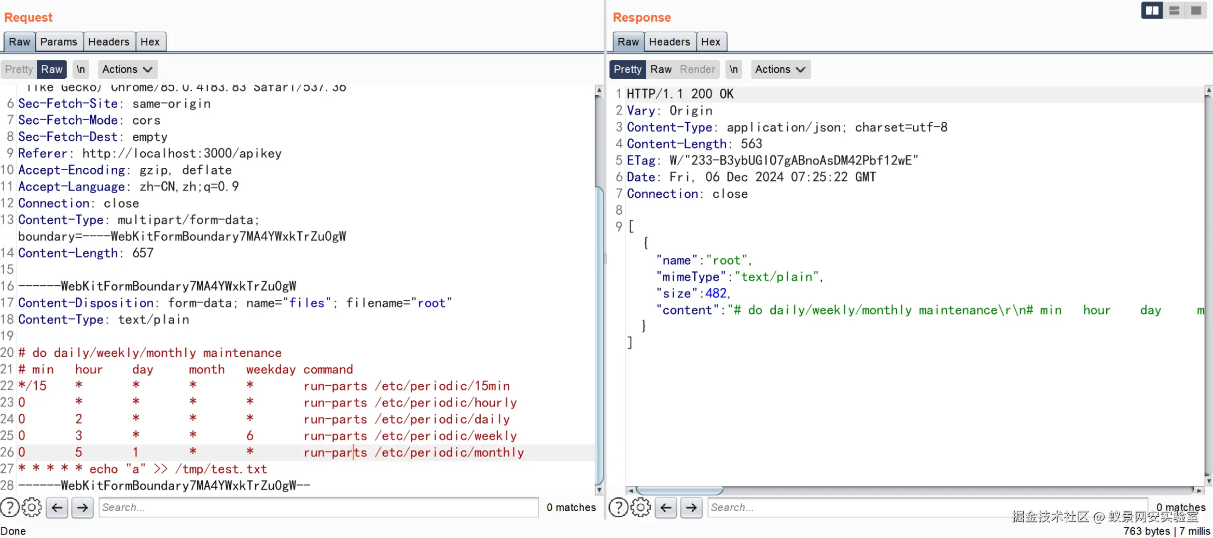Click the Accept-Language header line

tap(129, 187)
